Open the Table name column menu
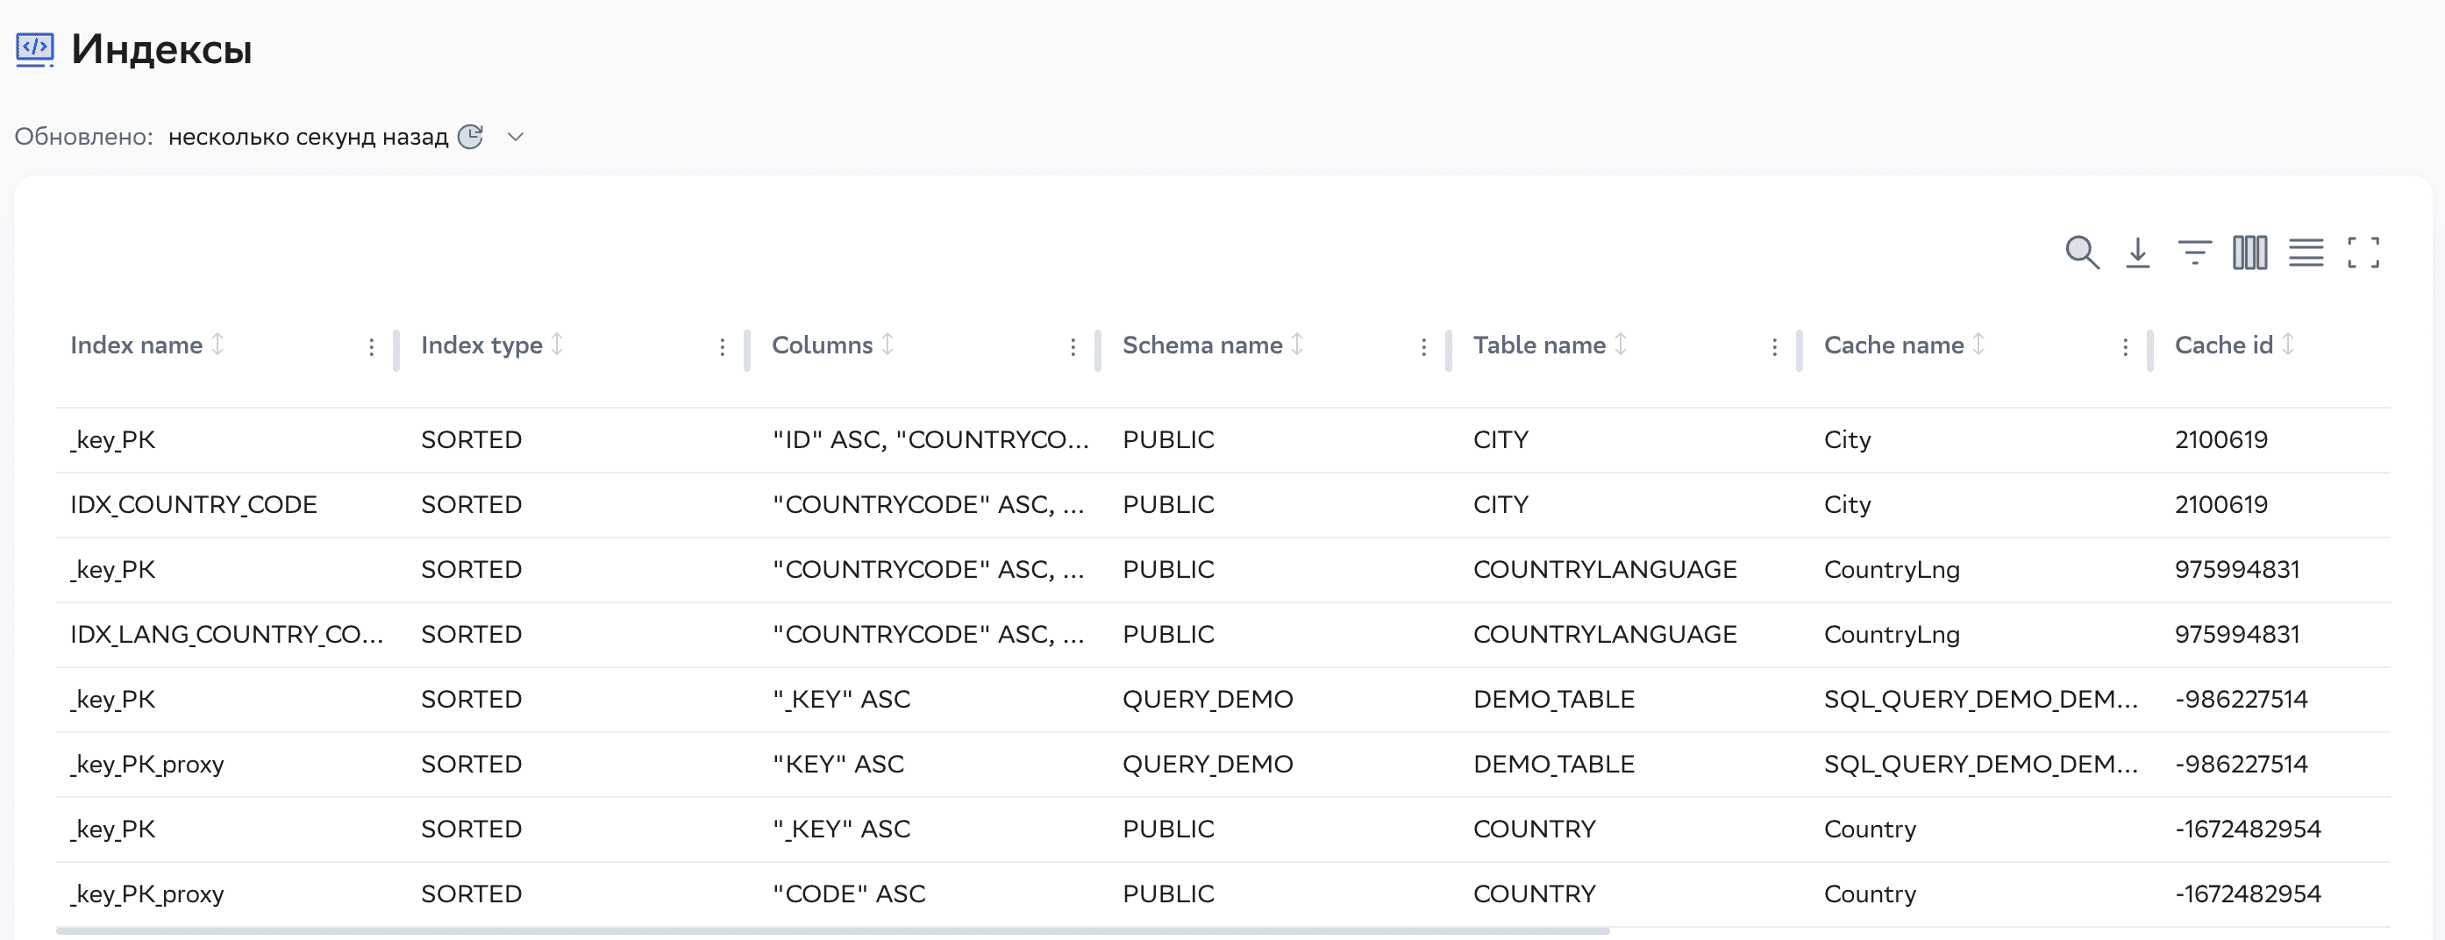 (1774, 346)
